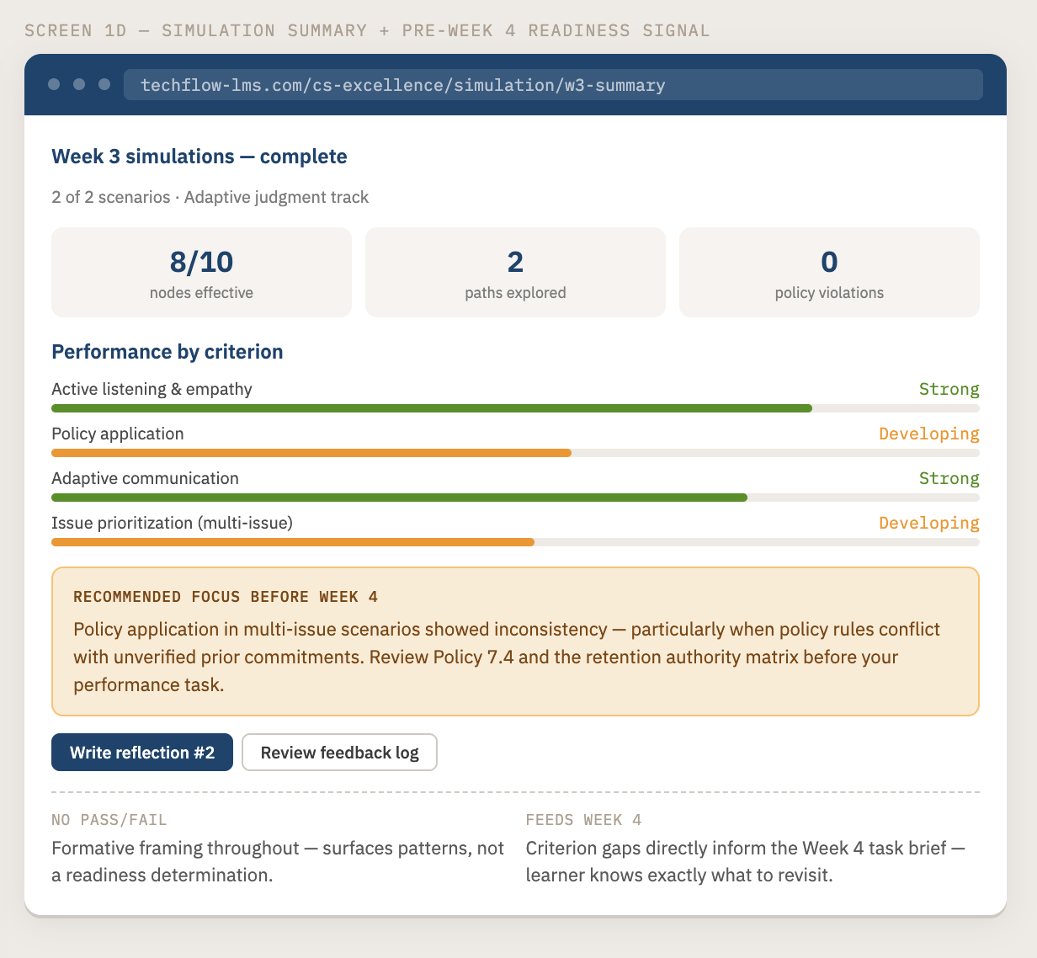Click the Policy 7.4 recommendation paragraph

pyautogui.click(x=507, y=657)
